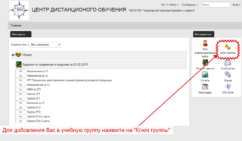The height and width of the screenshot is (141, 242).
Task: Click the Свернуть все link
Action: tap(19, 45)
